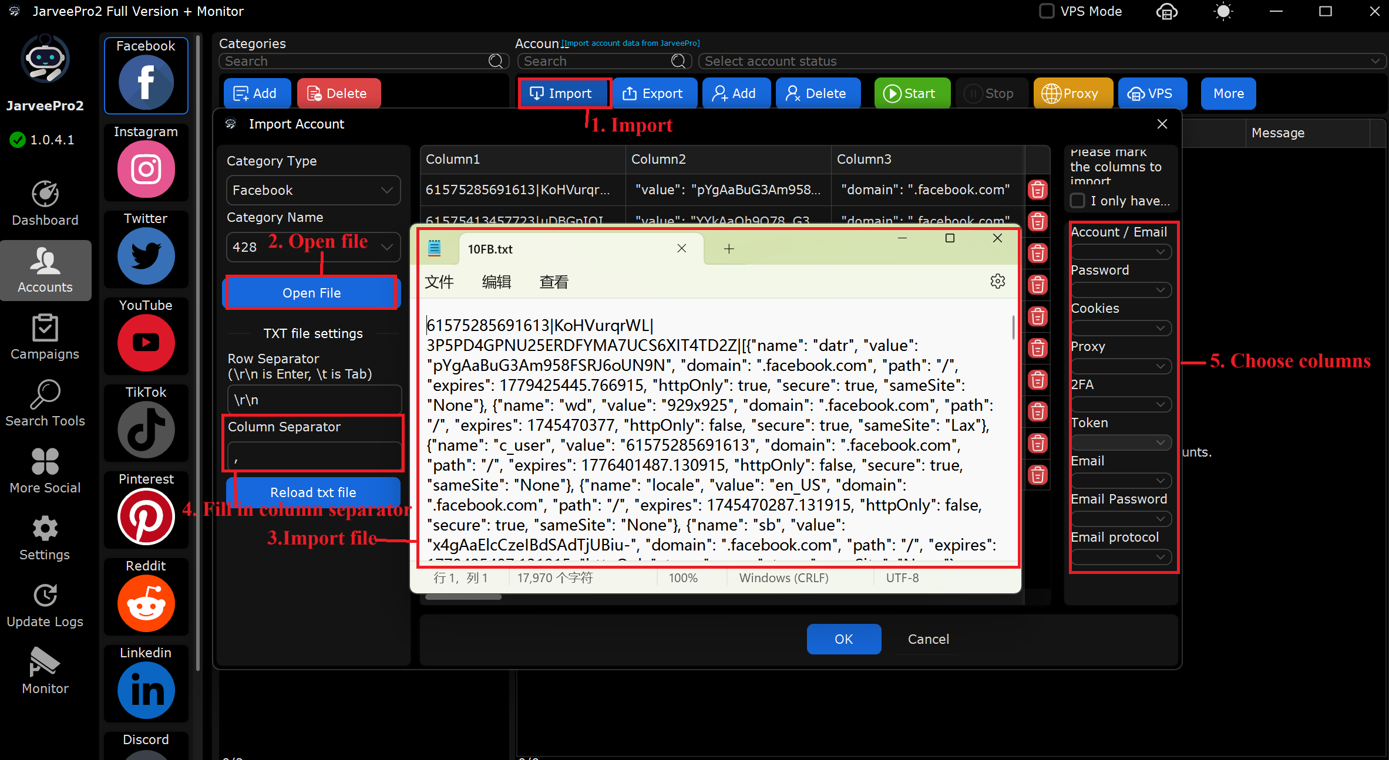
Task: Open Accounts section in sidebar
Action: point(45,270)
